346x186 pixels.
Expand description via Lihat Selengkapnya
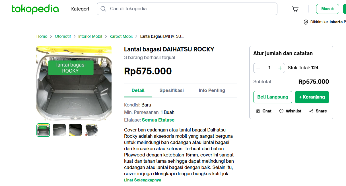143,180
